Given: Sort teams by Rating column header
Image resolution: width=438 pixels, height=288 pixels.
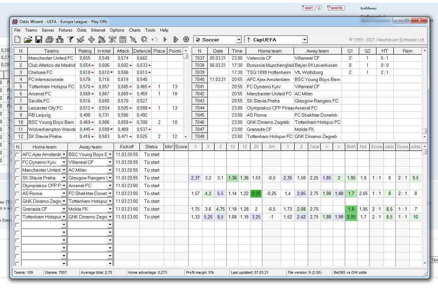Looking at the screenshot, I should point(85,51).
